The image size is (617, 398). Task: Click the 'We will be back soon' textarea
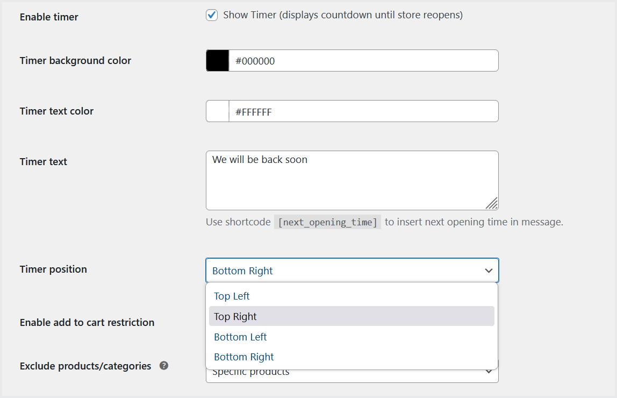tap(352, 180)
